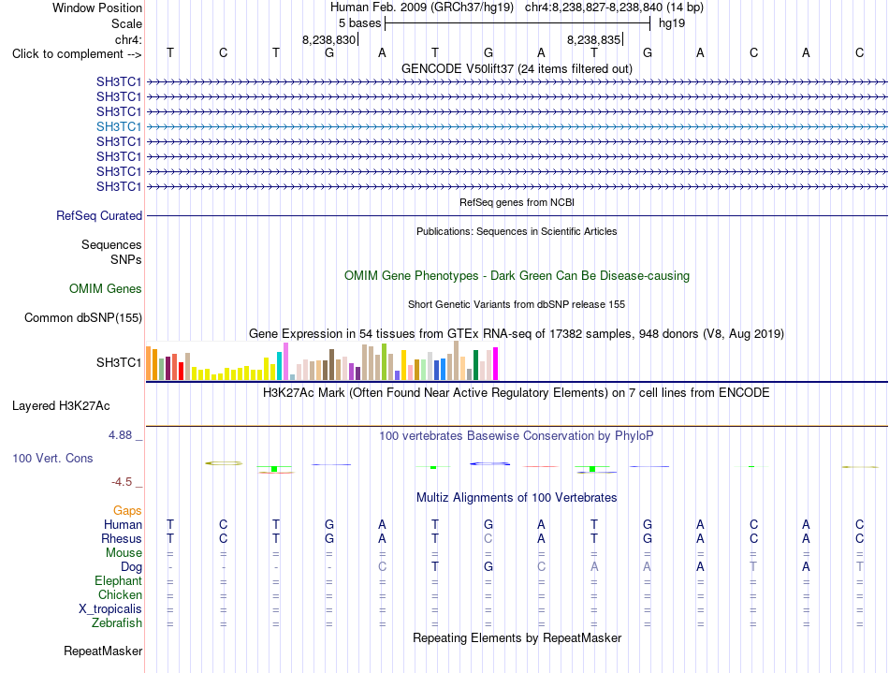Click the '100 Vert. Cons' label

click(x=52, y=458)
